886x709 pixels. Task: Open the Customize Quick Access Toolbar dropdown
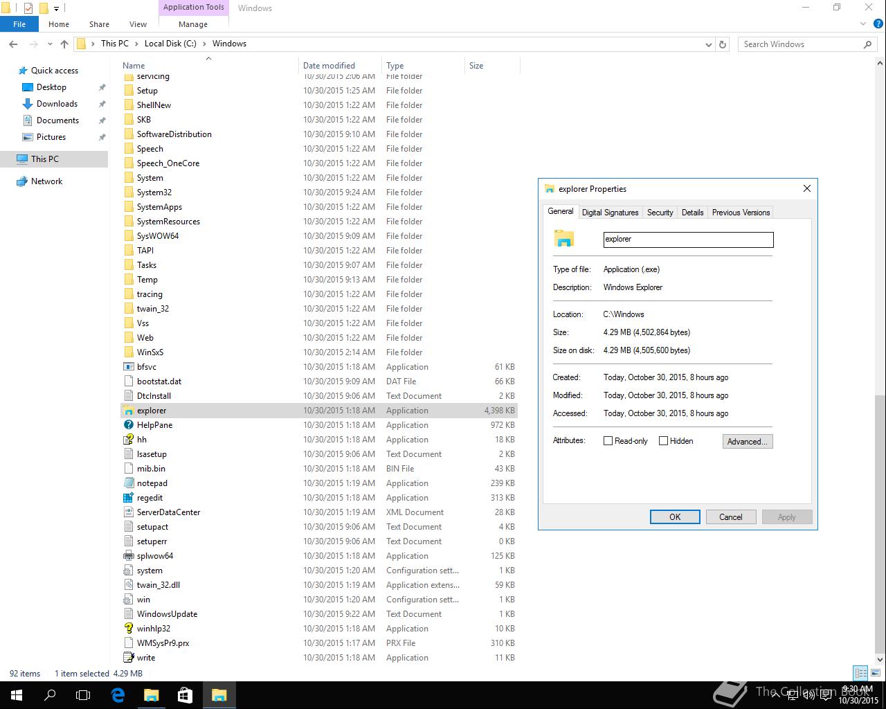tap(57, 9)
